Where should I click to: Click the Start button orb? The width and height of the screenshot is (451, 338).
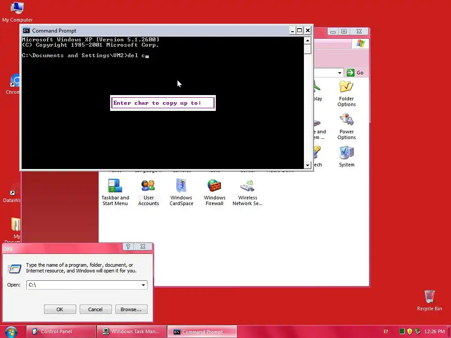[11, 332]
